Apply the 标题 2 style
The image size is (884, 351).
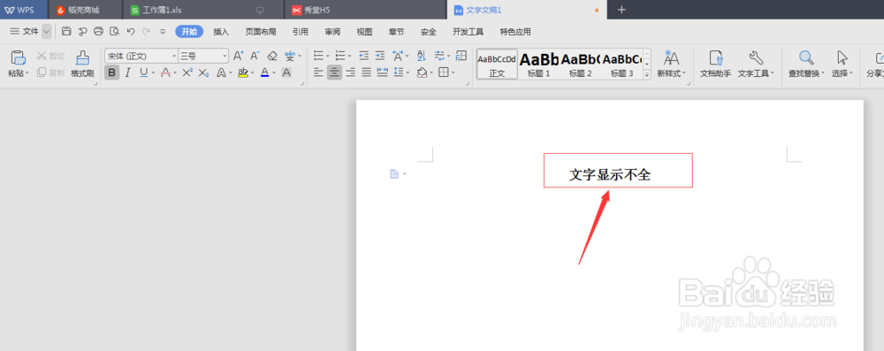pyautogui.click(x=581, y=65)
